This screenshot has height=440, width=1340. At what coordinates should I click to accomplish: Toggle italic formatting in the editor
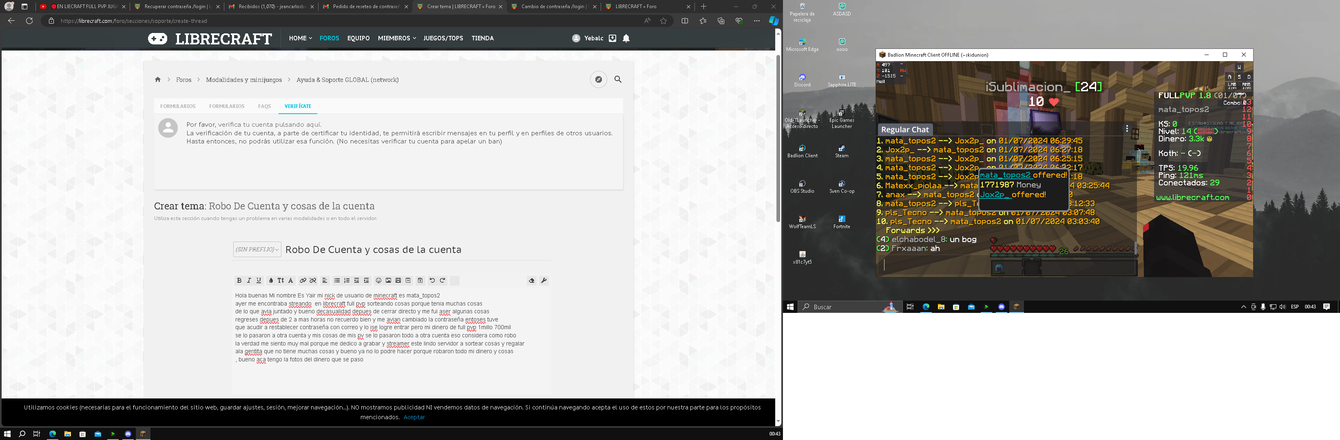click(249, 281)
